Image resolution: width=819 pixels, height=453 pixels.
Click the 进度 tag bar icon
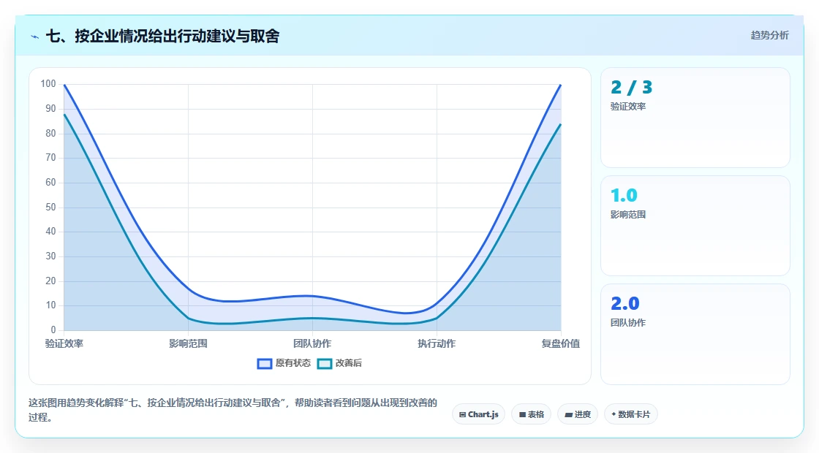point(569,415)
